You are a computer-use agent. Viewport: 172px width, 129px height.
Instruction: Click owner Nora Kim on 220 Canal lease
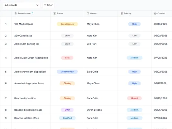click(x=92, y=36)
